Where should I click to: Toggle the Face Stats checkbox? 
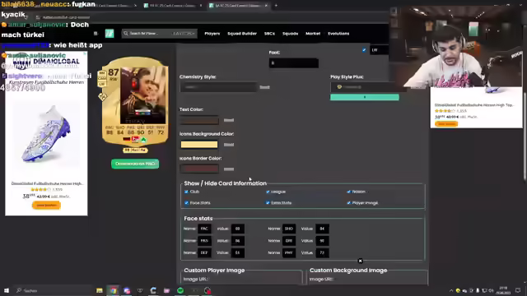[x=187, y=203]
